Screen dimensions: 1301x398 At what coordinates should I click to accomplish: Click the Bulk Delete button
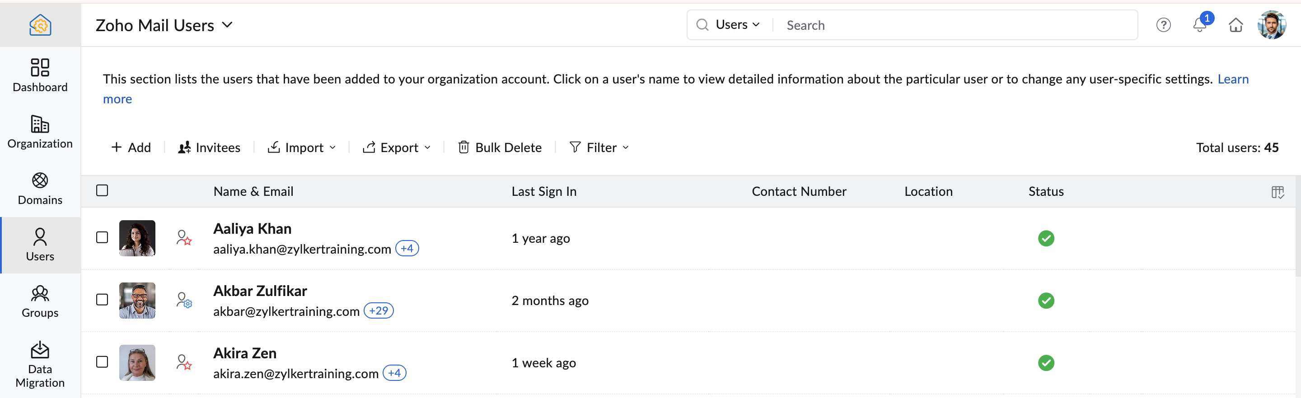click(x=500, y=148)
